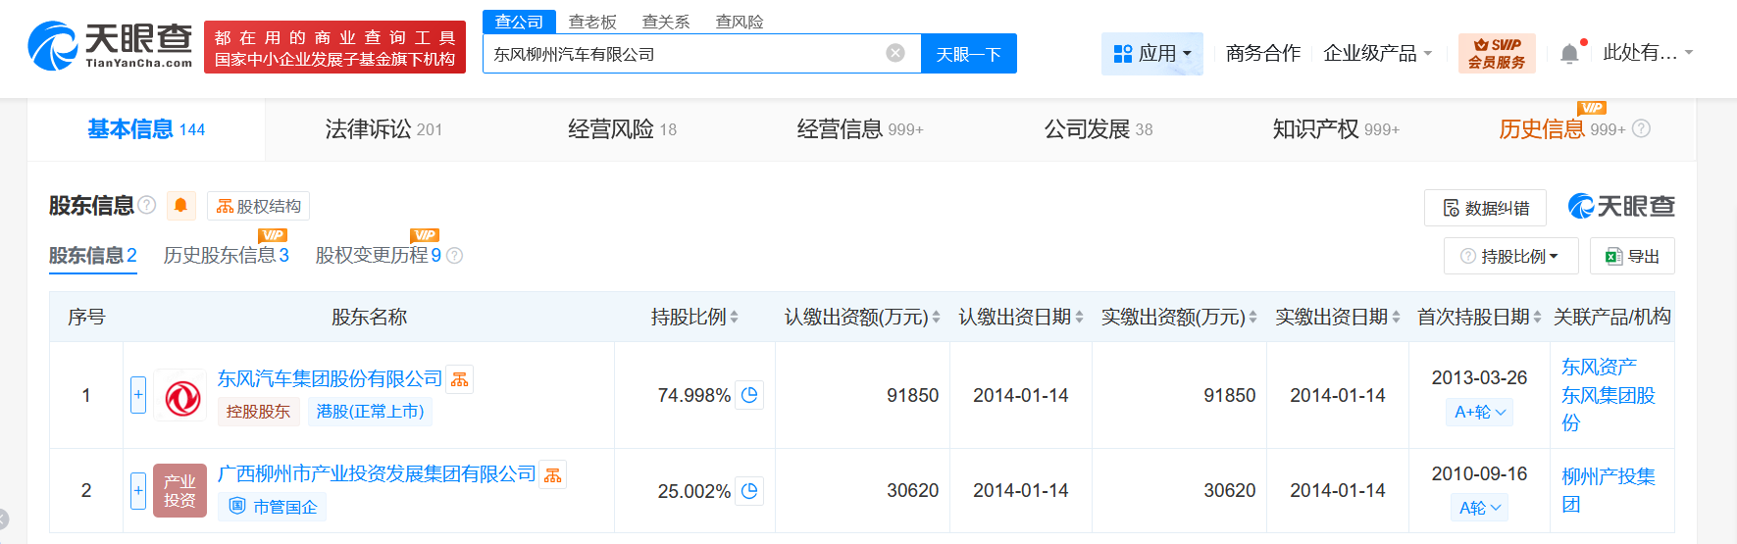Export table with 导出 button
Viewport: 1737px width, 544px height.
tap(1632, 256)
